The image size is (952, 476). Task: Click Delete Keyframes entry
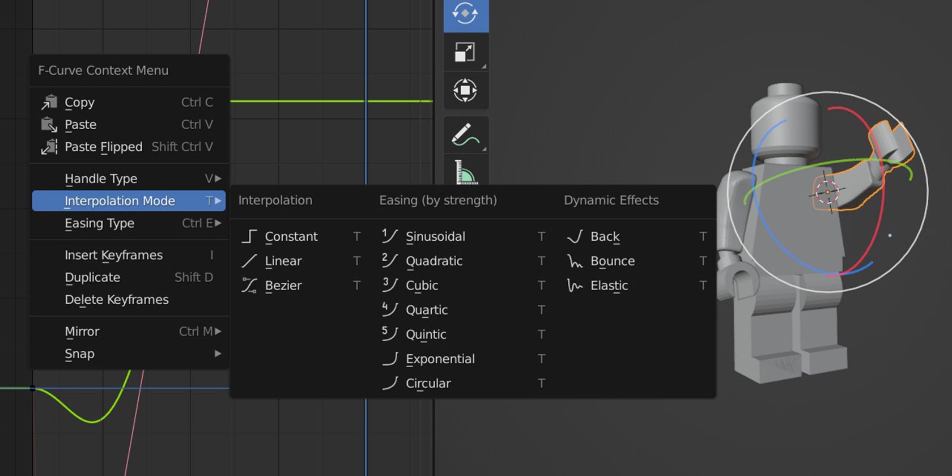coord(117,300)
